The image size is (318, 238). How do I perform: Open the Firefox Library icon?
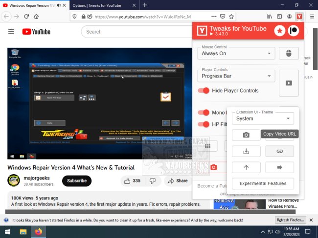(270, 17)
